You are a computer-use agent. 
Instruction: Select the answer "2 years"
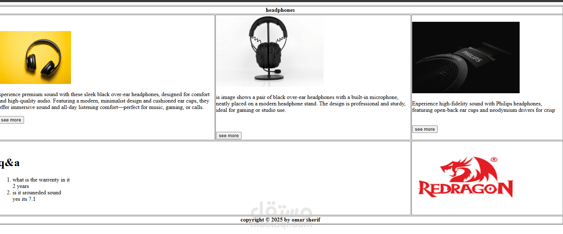point(21,186)
